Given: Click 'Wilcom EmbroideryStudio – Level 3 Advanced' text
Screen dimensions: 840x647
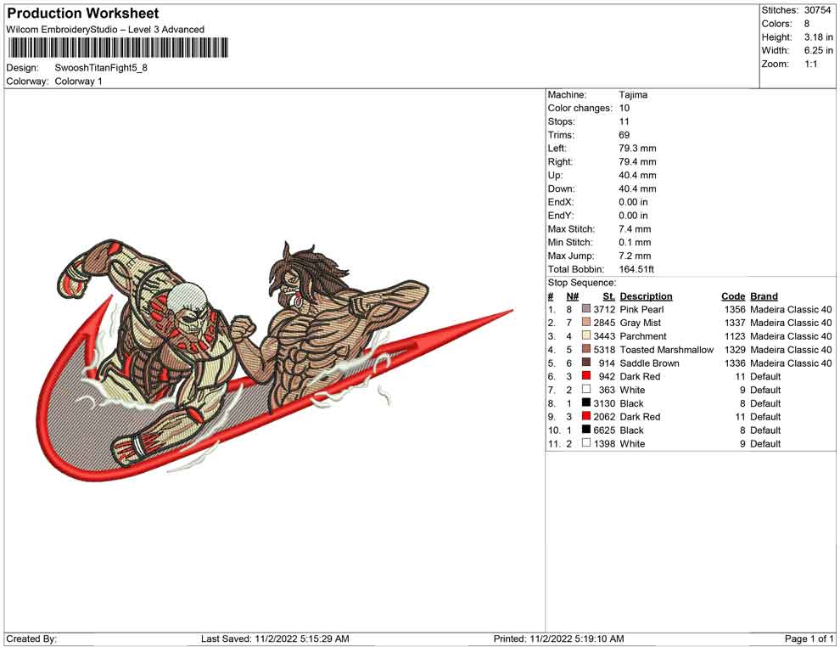Looking at the screenshot, I should click(105, 30).
